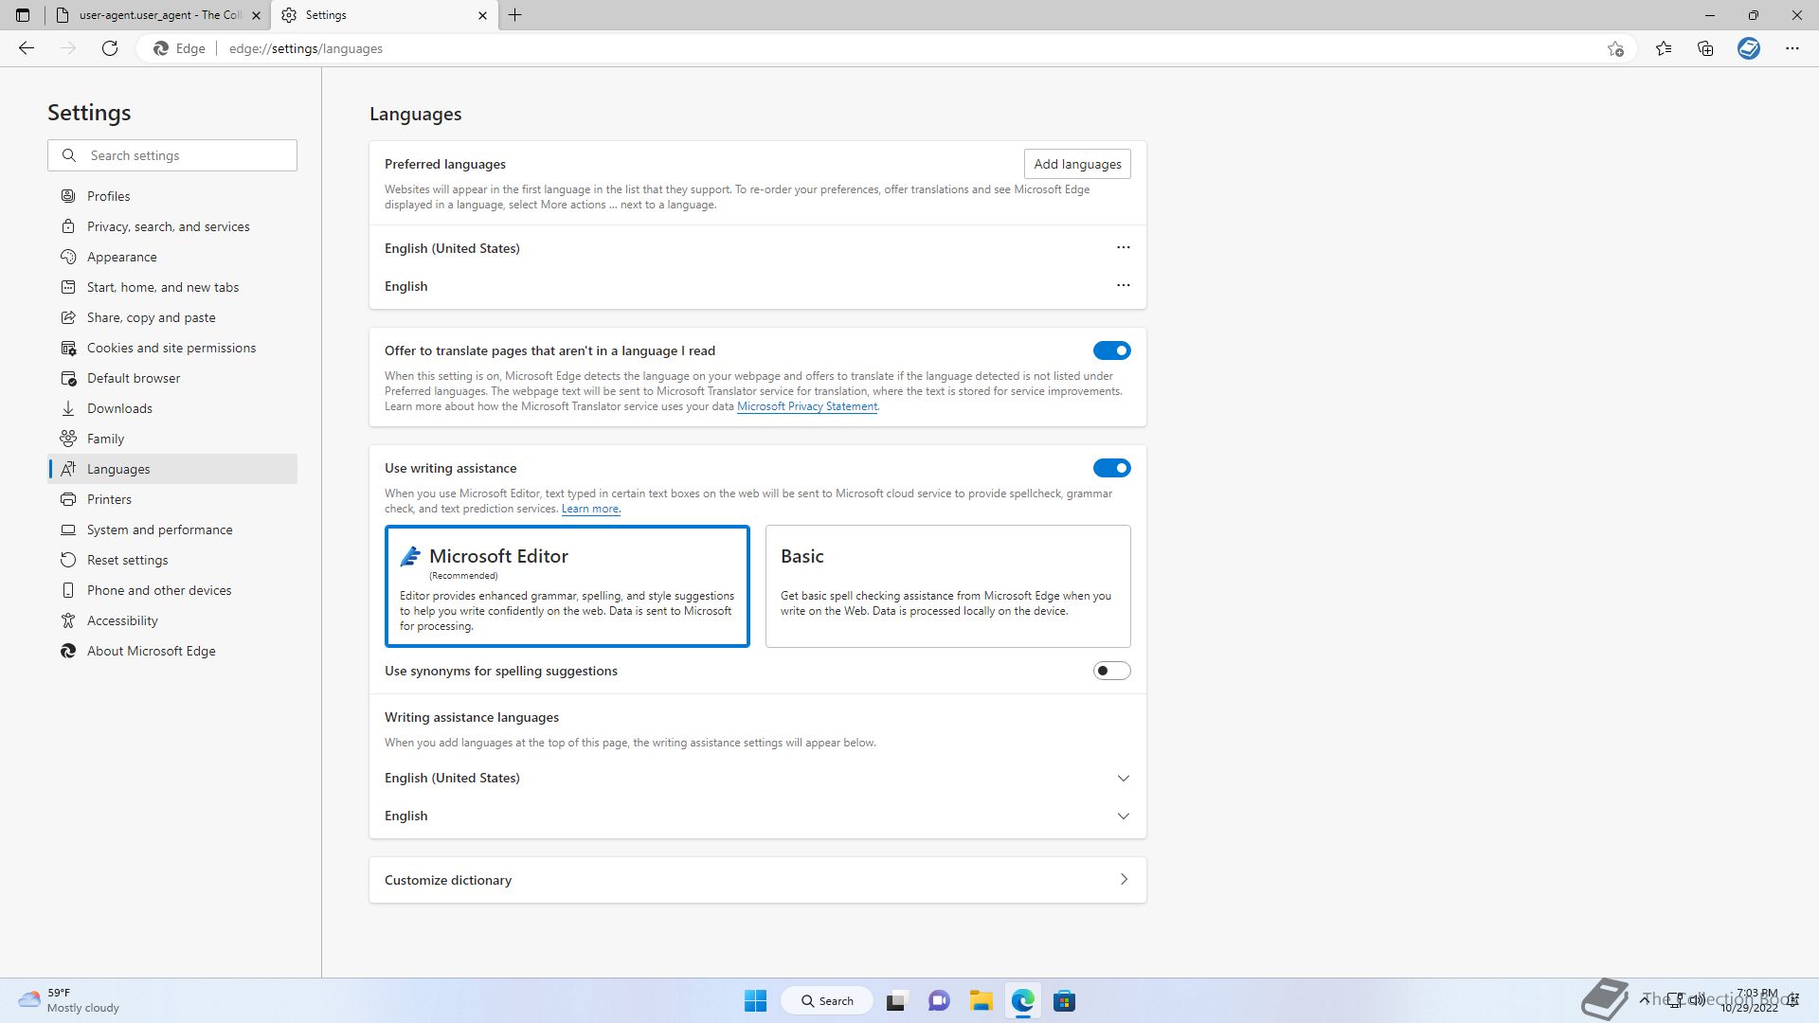The width and height of the screenshot is (1819, 1023).
Task: Open Edge Settings and more menu
Action: click(1792, 48)
